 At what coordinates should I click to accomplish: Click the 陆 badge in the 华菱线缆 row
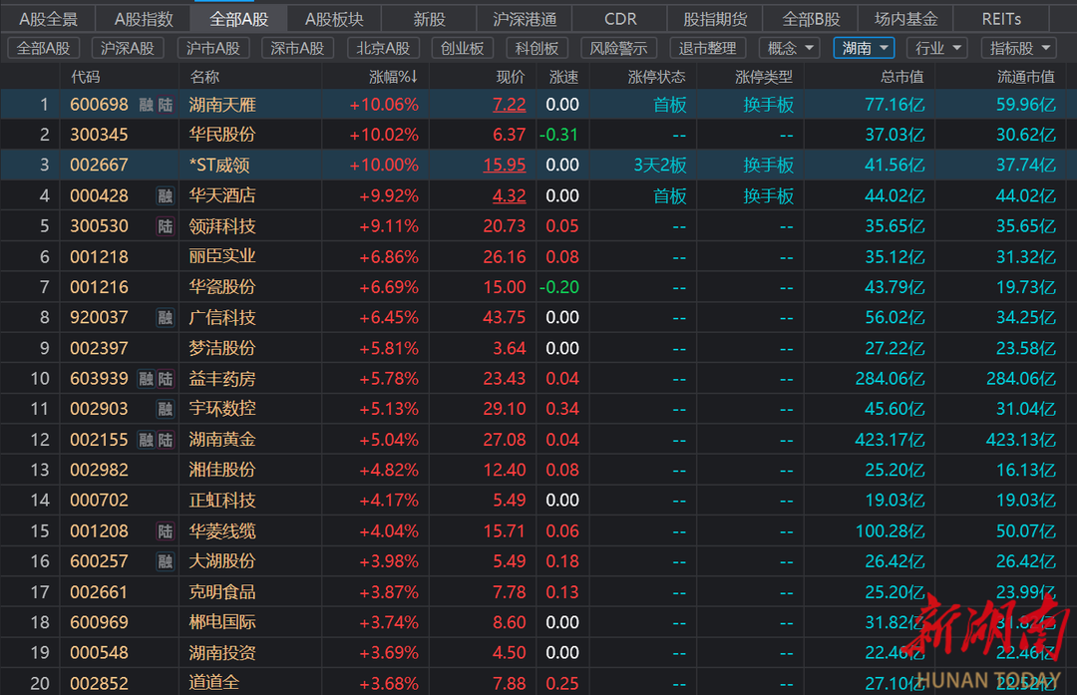click(166, 531)
